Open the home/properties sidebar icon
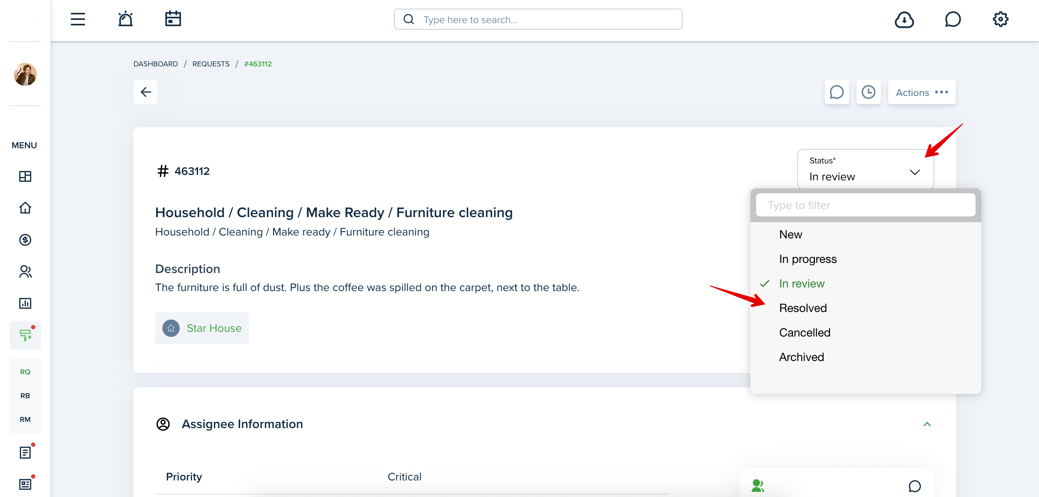 [x=25, y=208]
